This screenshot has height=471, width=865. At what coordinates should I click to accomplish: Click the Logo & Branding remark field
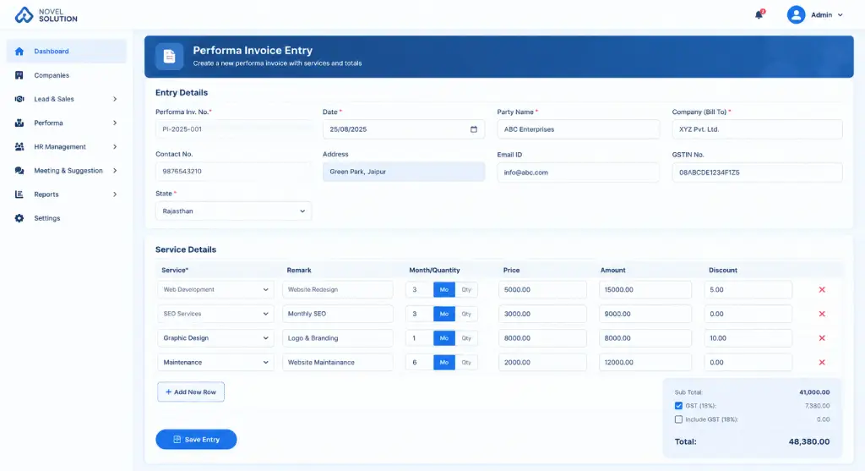click(338, 338)
